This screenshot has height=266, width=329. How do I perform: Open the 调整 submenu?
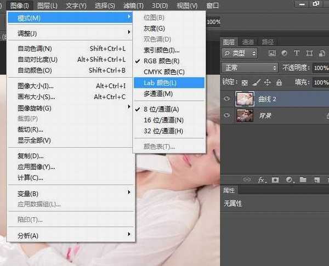pyautogui.click(x=27, y=32)
